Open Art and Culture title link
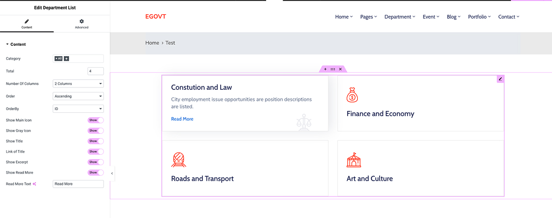Image resolution: width=552 pixels, height=218 pixels. (x=370, y=179)
